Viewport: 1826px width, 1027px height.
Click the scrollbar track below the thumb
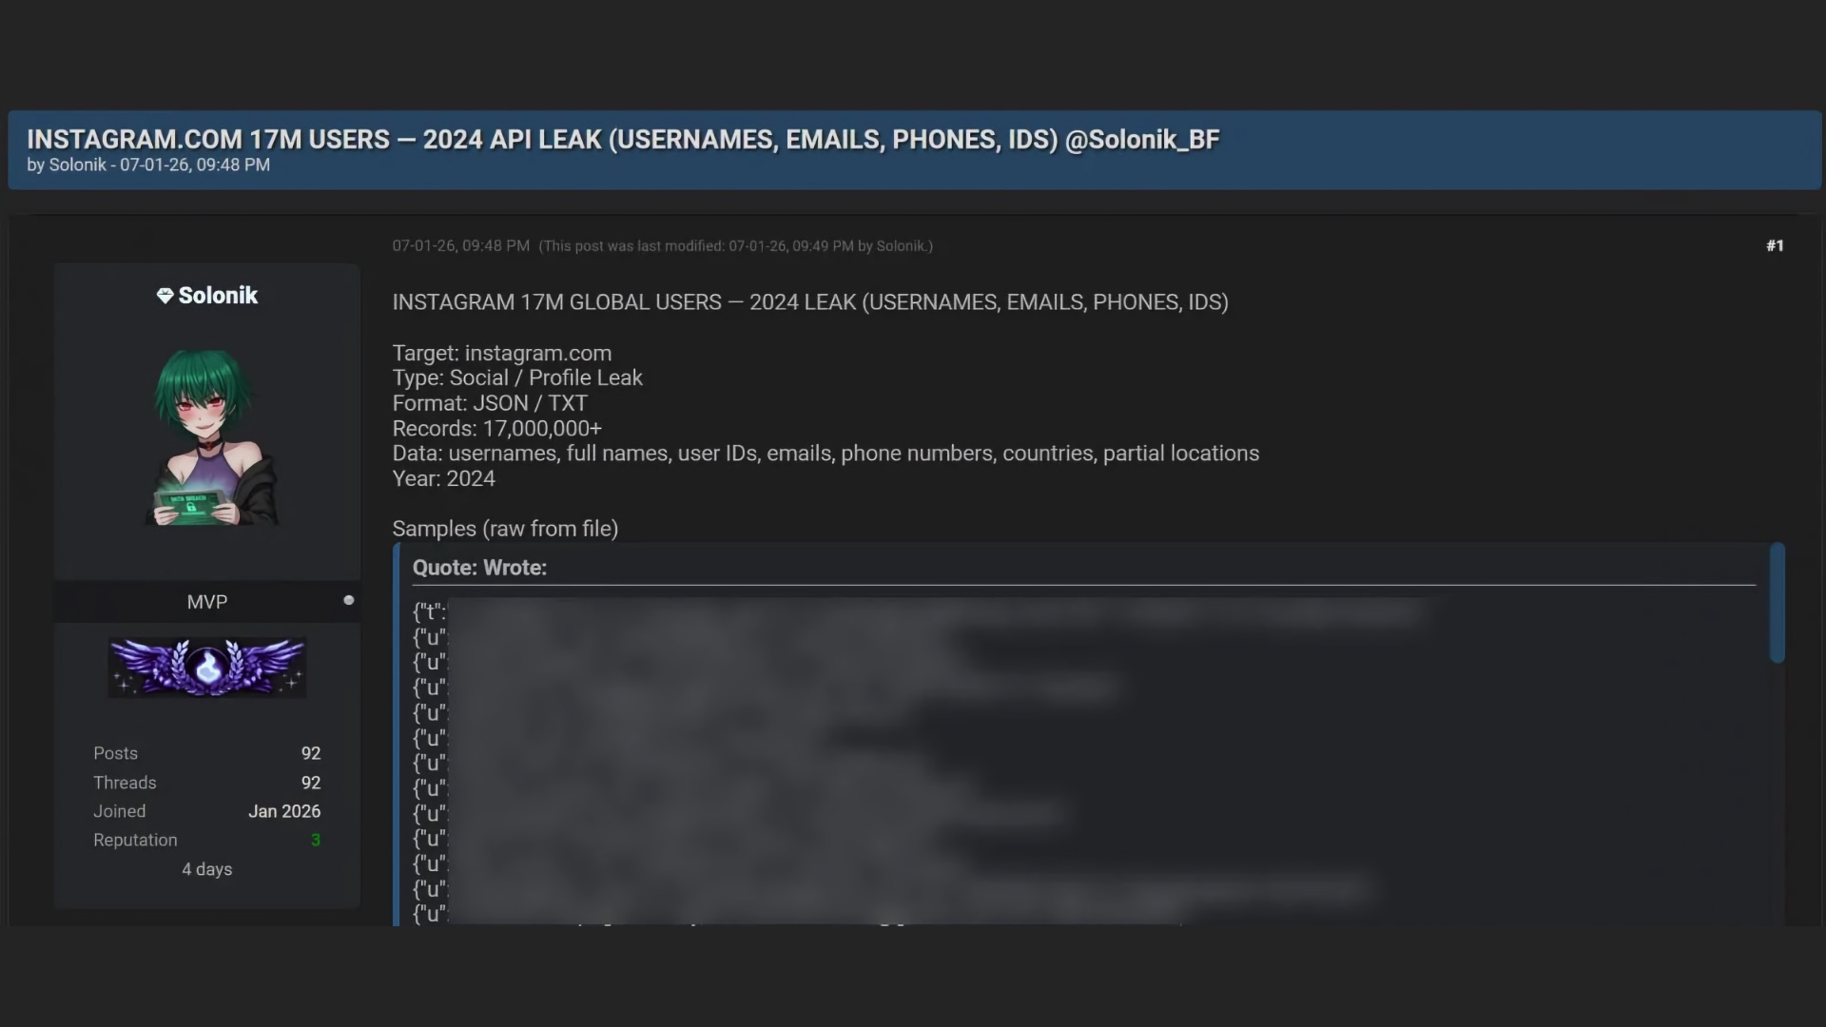[x=1777, y=789]
